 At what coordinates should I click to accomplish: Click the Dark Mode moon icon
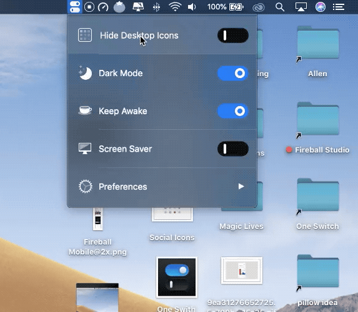coord(85,73)
